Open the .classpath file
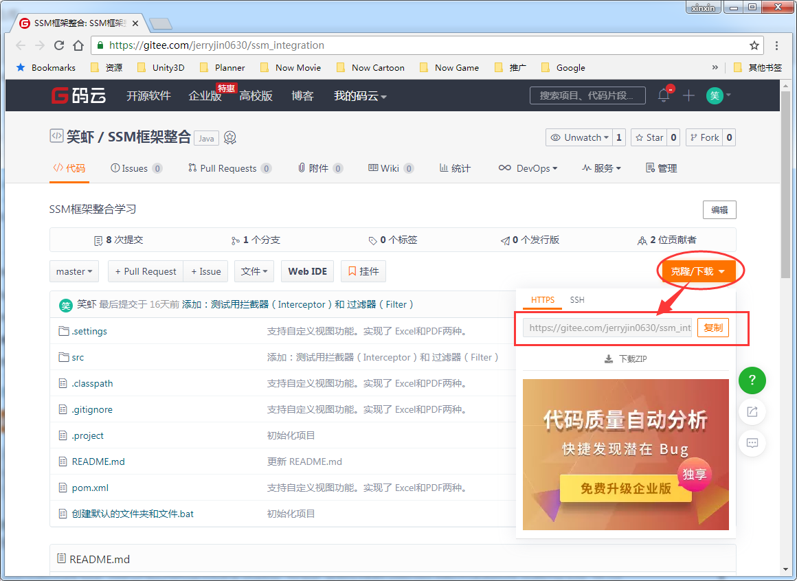This screenshot has width=797, height=581. pos(93,383)
